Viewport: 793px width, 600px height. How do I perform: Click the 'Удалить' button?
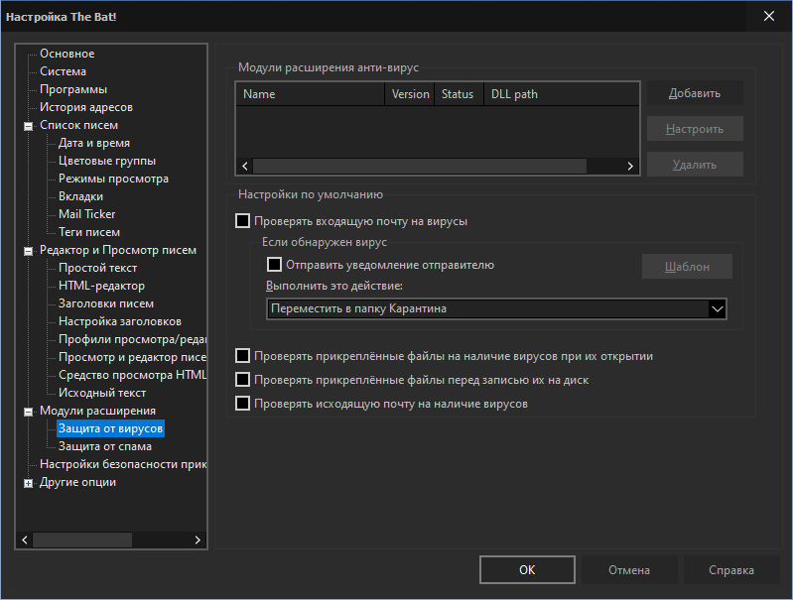695,165
